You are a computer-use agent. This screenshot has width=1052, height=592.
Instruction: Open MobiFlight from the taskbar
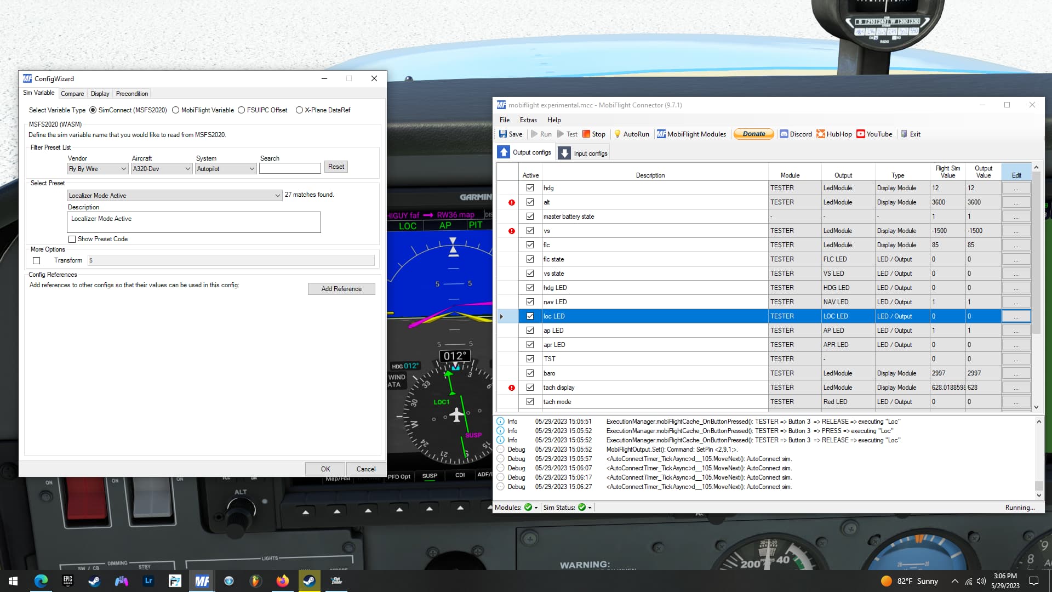(202, 581)
